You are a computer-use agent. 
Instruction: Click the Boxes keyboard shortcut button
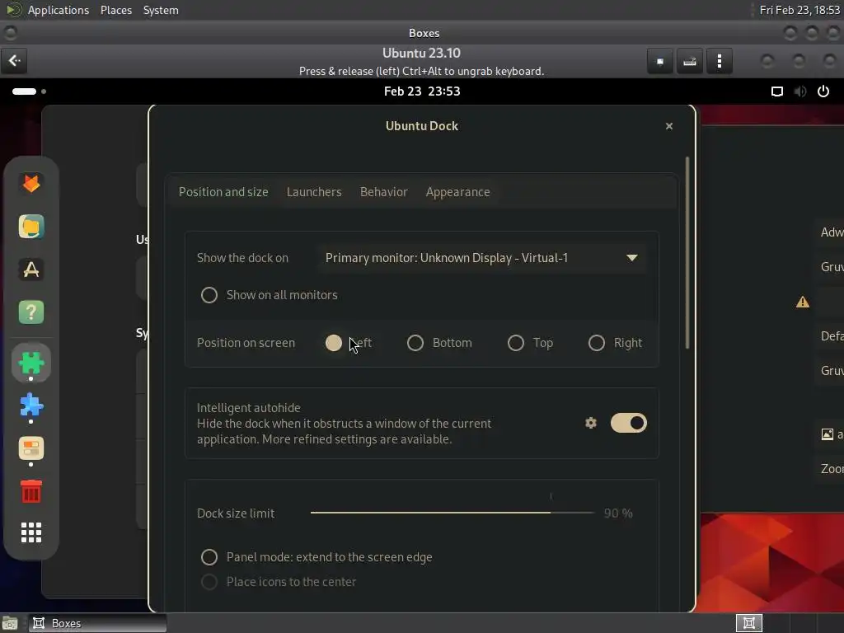[x=690, y=61]
